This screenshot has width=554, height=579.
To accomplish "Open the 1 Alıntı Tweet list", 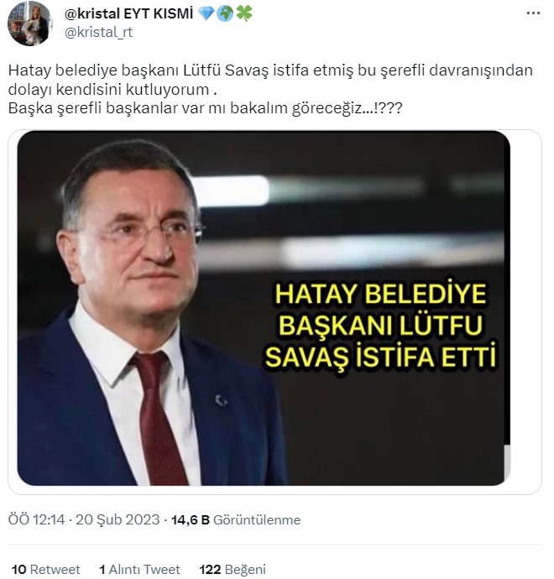I will tap(139, 569).
